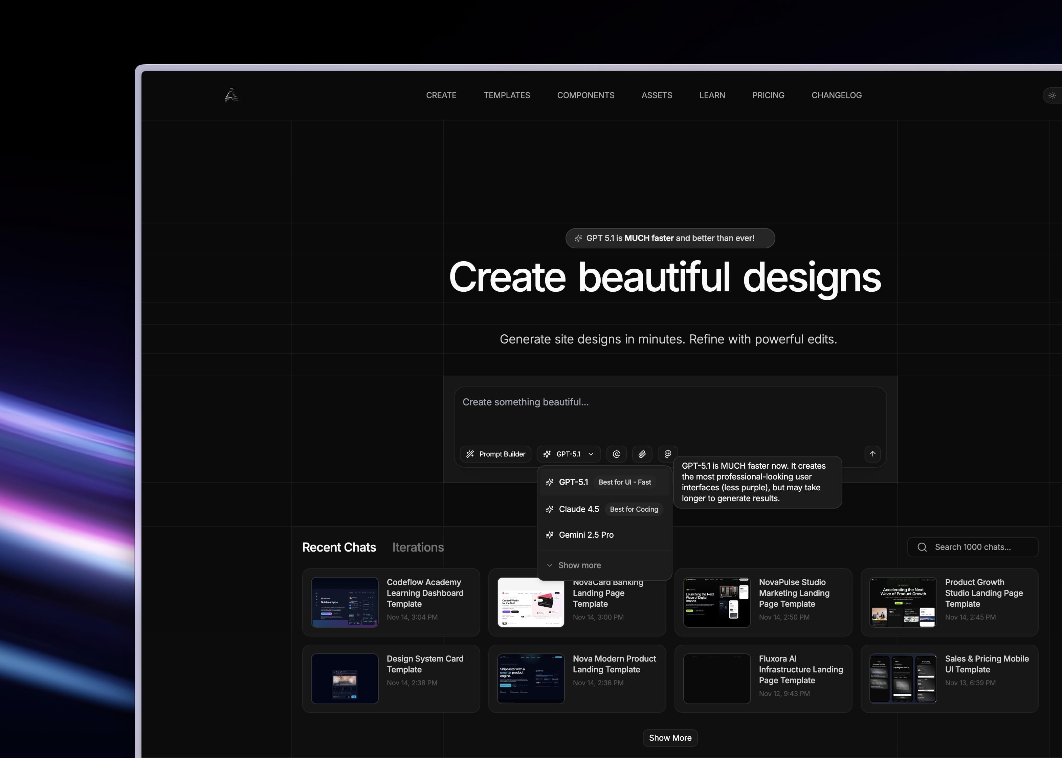
Task: Open the TEMPLATES menu item
Action: click(x=507, y=95)
